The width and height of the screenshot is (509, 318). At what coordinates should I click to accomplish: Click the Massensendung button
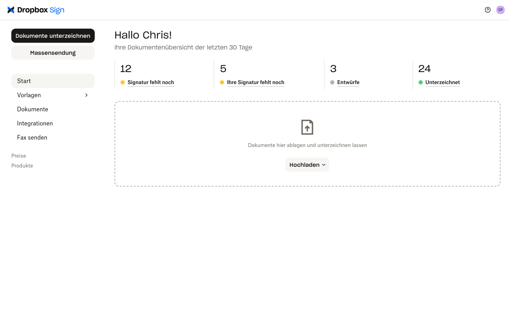pyautogui.click(x=53, y=53)
